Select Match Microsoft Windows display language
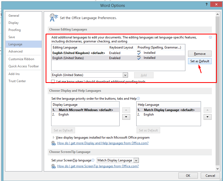 coord(85,110)
